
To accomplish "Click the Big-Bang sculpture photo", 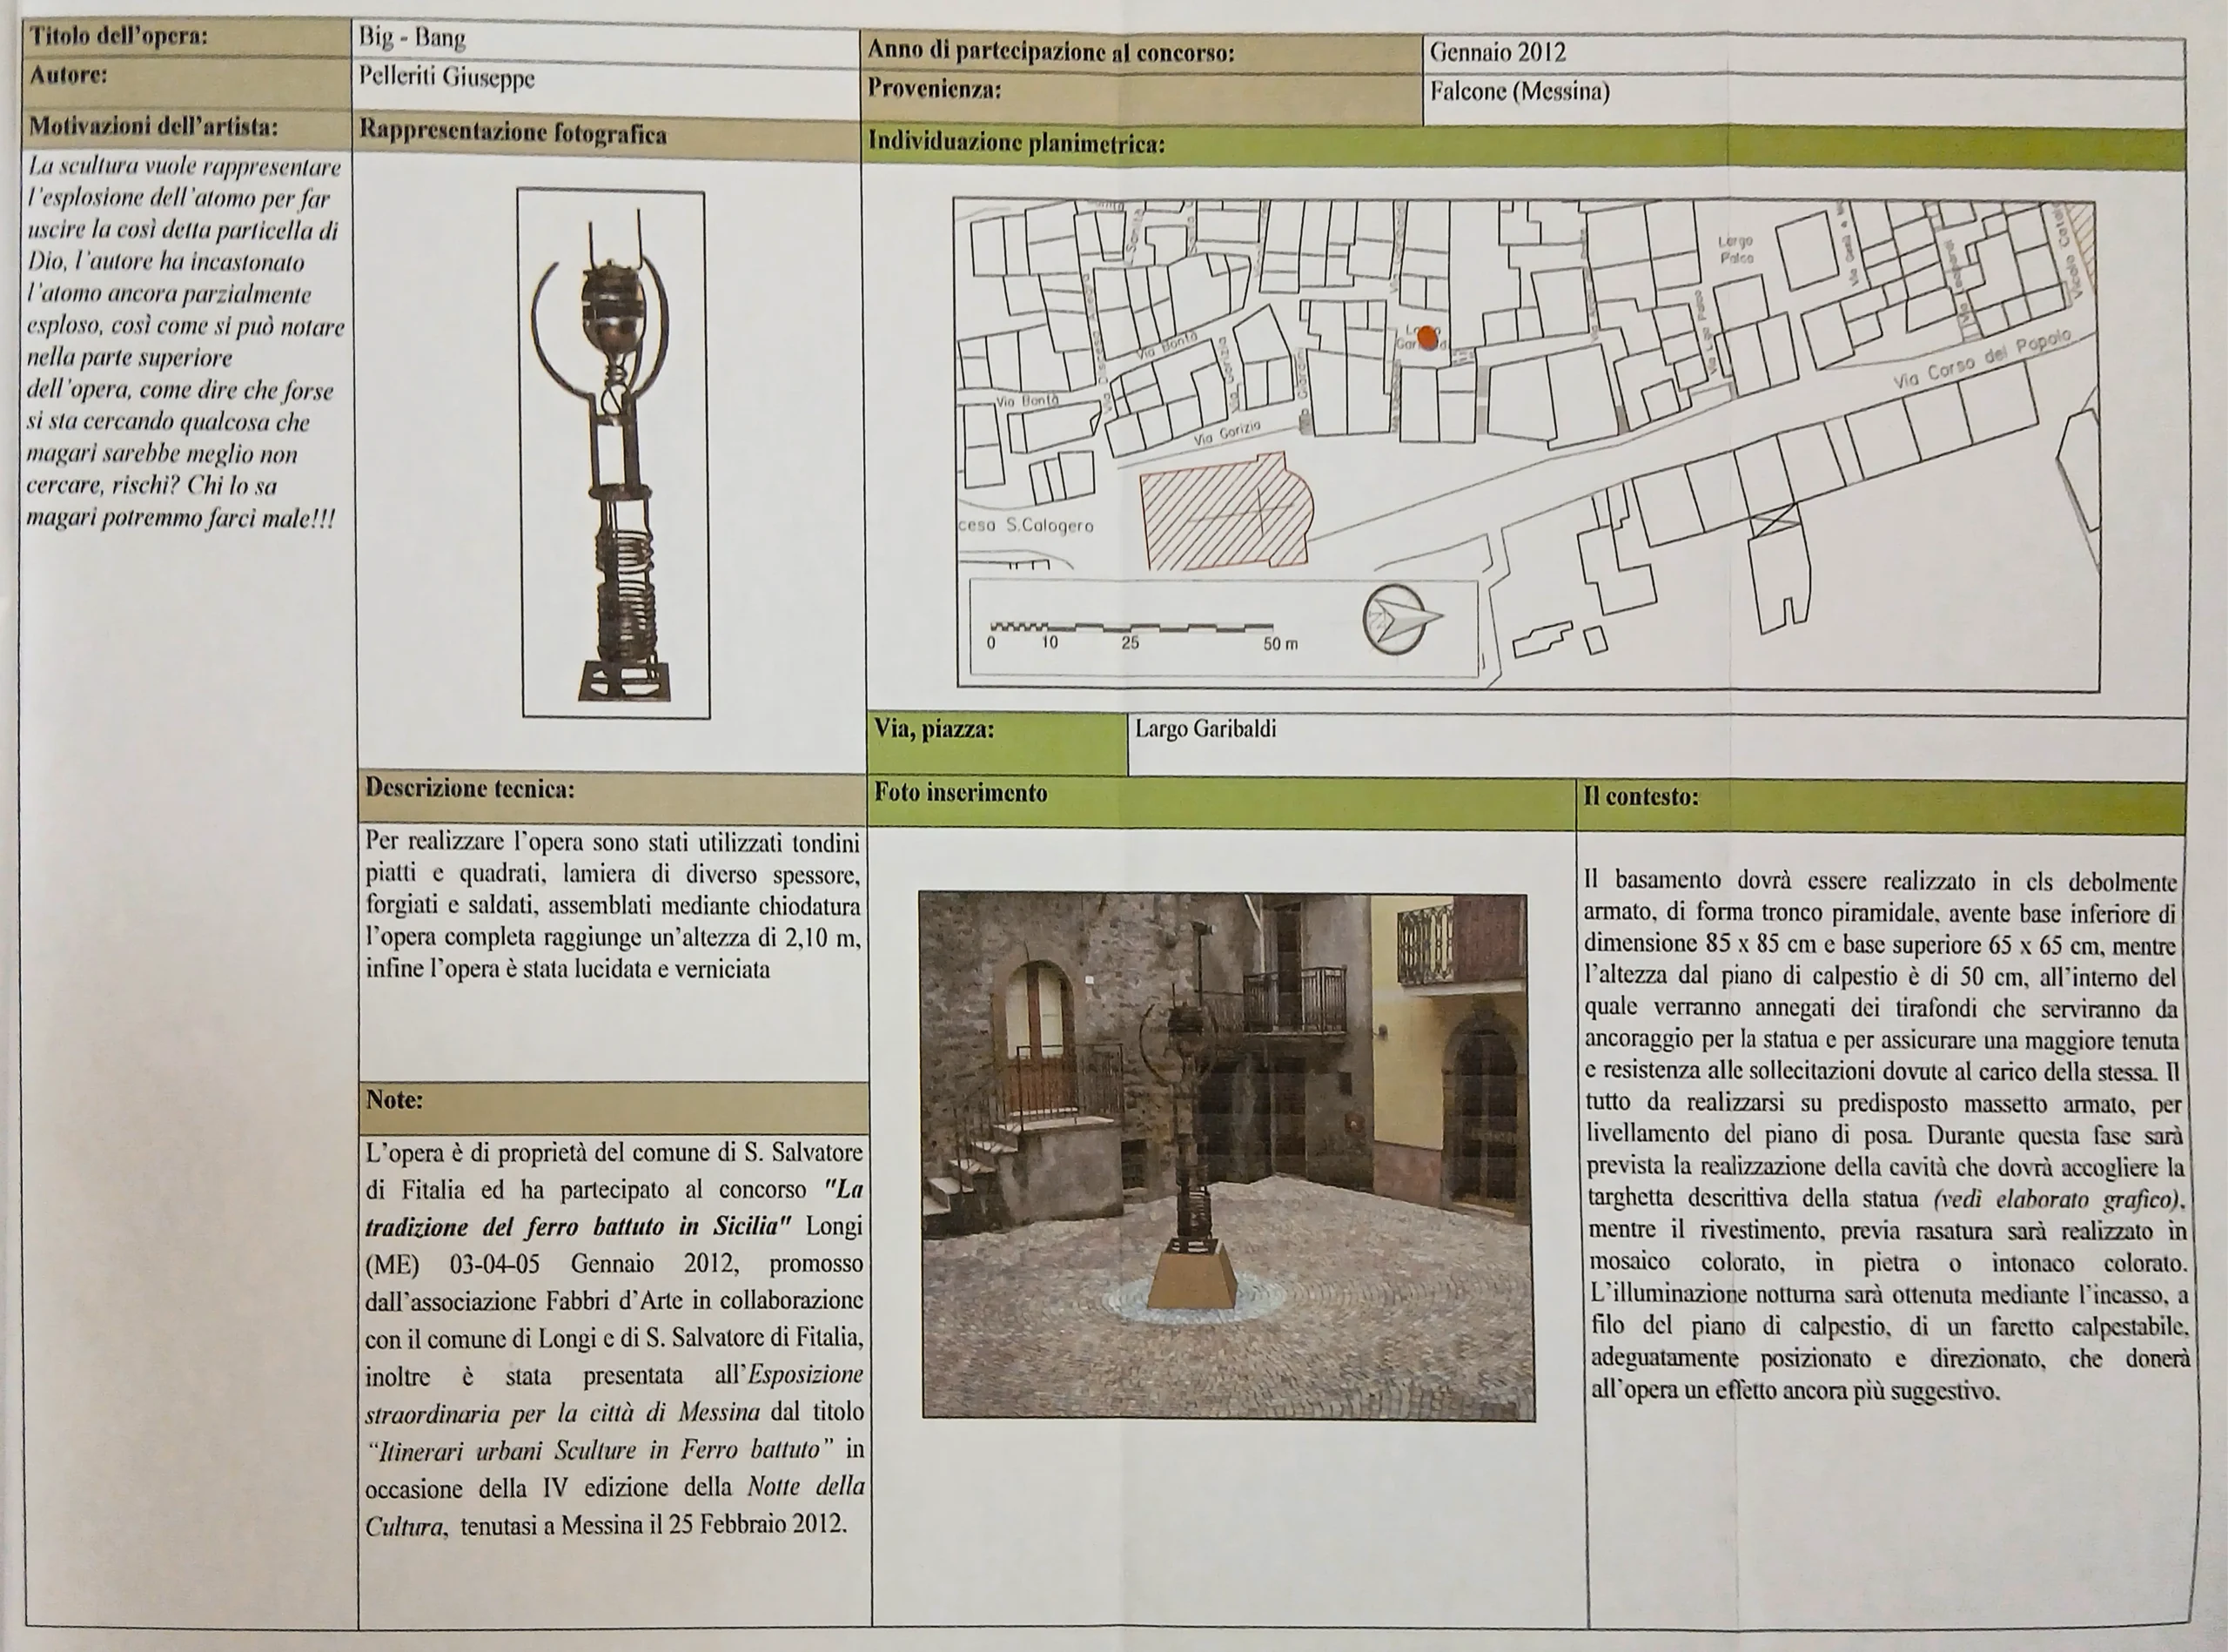I will pyautogui.click(x=614, y=454).
